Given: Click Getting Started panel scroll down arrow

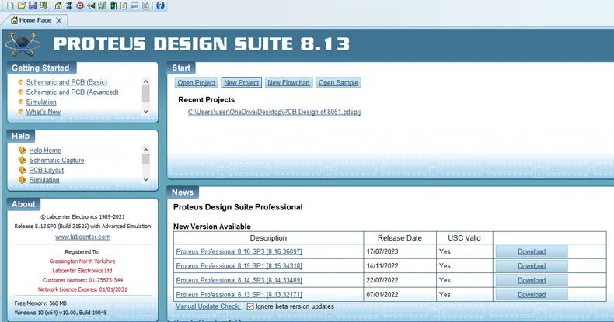Looking at the screenshot, I should coord(145,112).
